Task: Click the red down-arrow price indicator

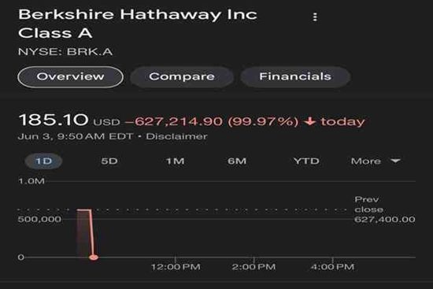Action: [310, 121]
